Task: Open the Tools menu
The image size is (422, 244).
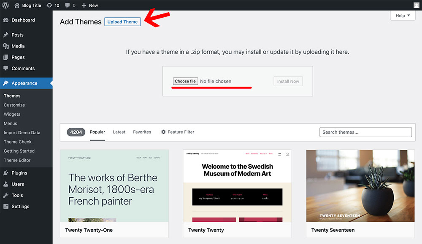Action: 26,196
